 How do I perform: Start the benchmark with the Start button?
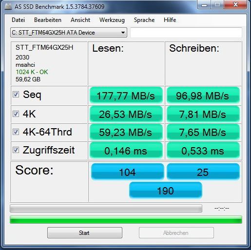coord(85,233)
